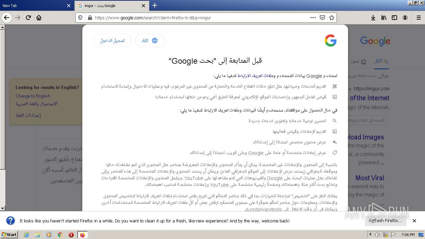Close the New Tab tab
The width and height of the screenshot is (425, 239).
[69, 6]
